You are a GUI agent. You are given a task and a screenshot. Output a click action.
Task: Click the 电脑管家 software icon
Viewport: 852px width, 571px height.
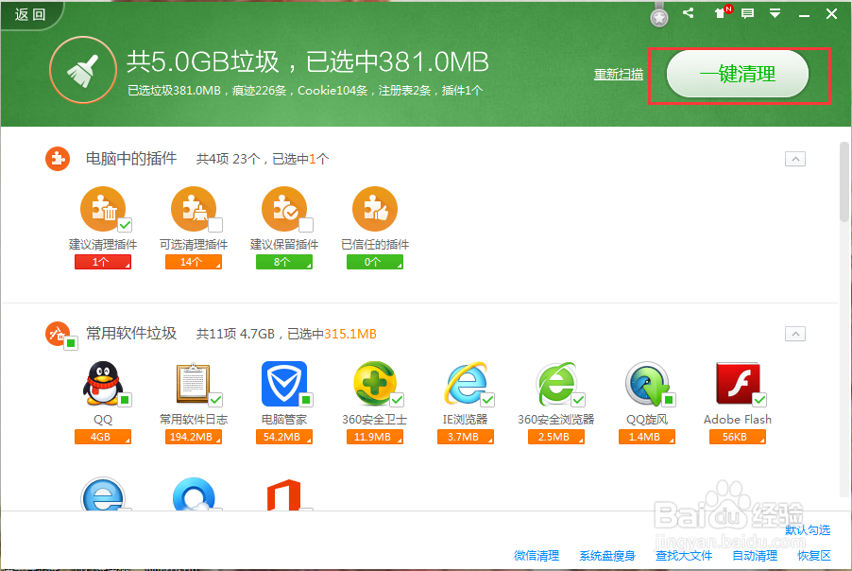284,385
